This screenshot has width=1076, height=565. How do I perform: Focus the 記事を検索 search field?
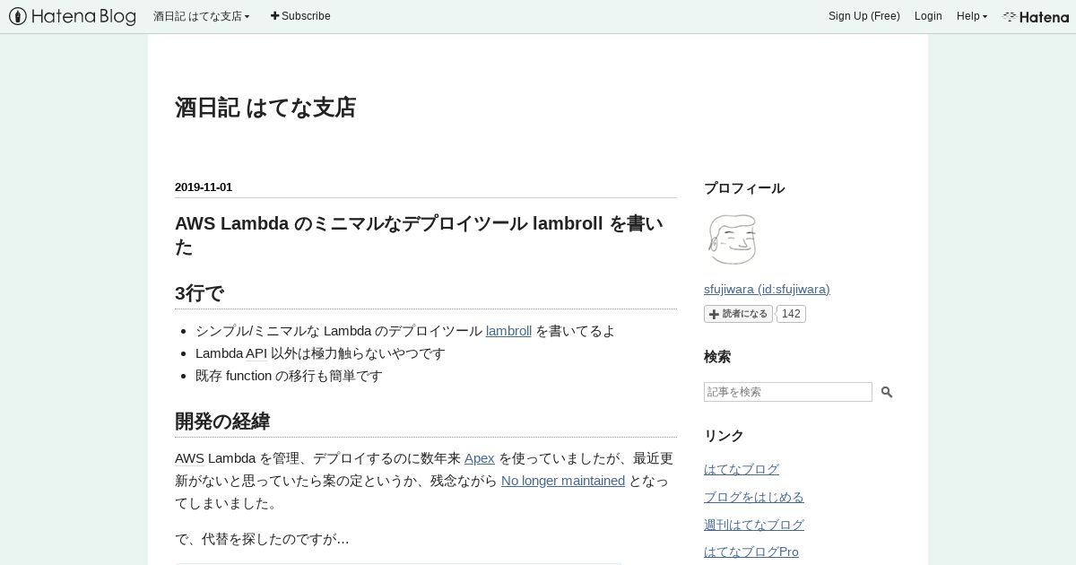point(788,392)
